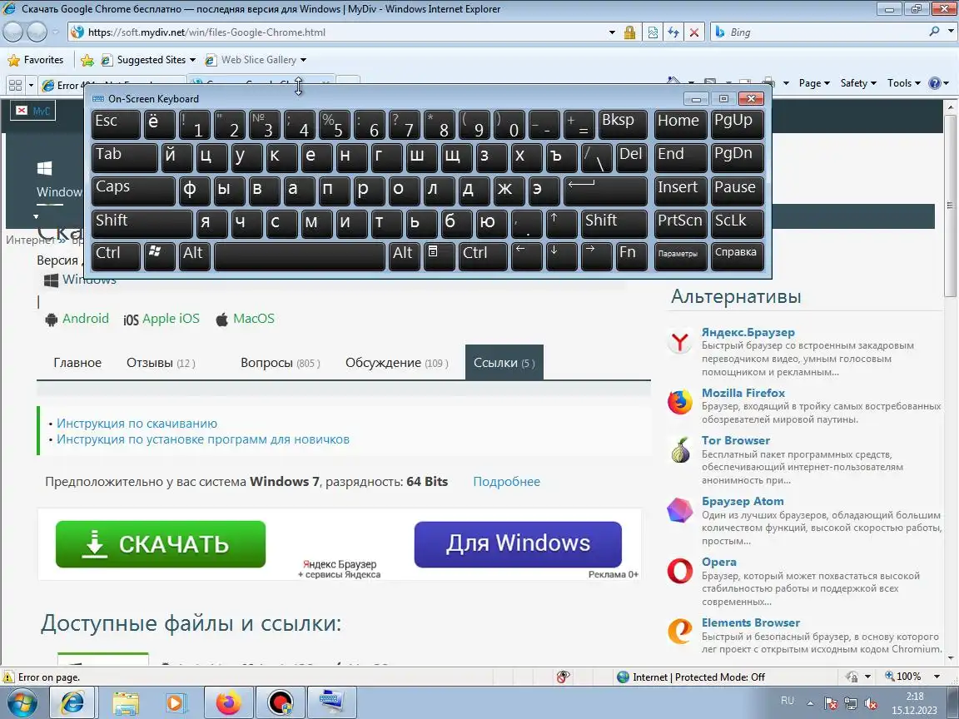Click the compatibility view icon

(653, 32)
